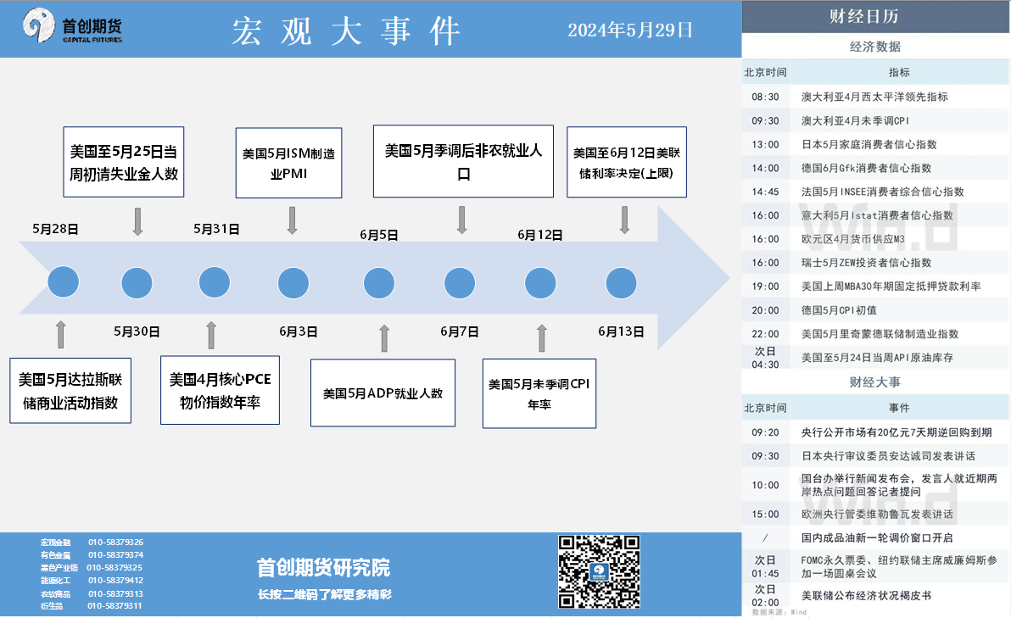Select the 法国5月INSEE消费者综合信心指数 row
This screenshot has width=1011, height=618.
[x=876, y=192]
